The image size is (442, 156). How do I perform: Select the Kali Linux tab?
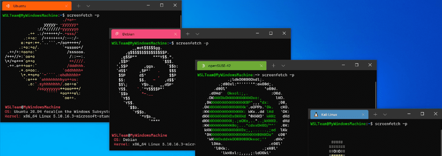(x=339, y=114)
